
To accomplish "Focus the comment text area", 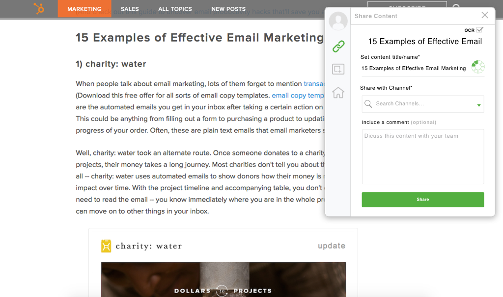I will pyautogui.click(x=423, y=156).
